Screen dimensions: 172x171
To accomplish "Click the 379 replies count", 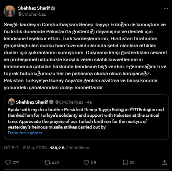I will click(x=16, y=163).
